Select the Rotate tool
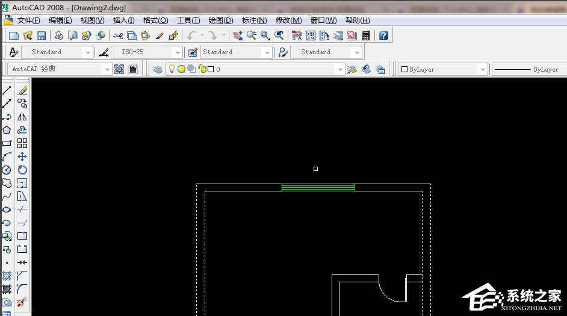Image resolution: width=567 pixels, height=316 pixels. click(22, 170)
